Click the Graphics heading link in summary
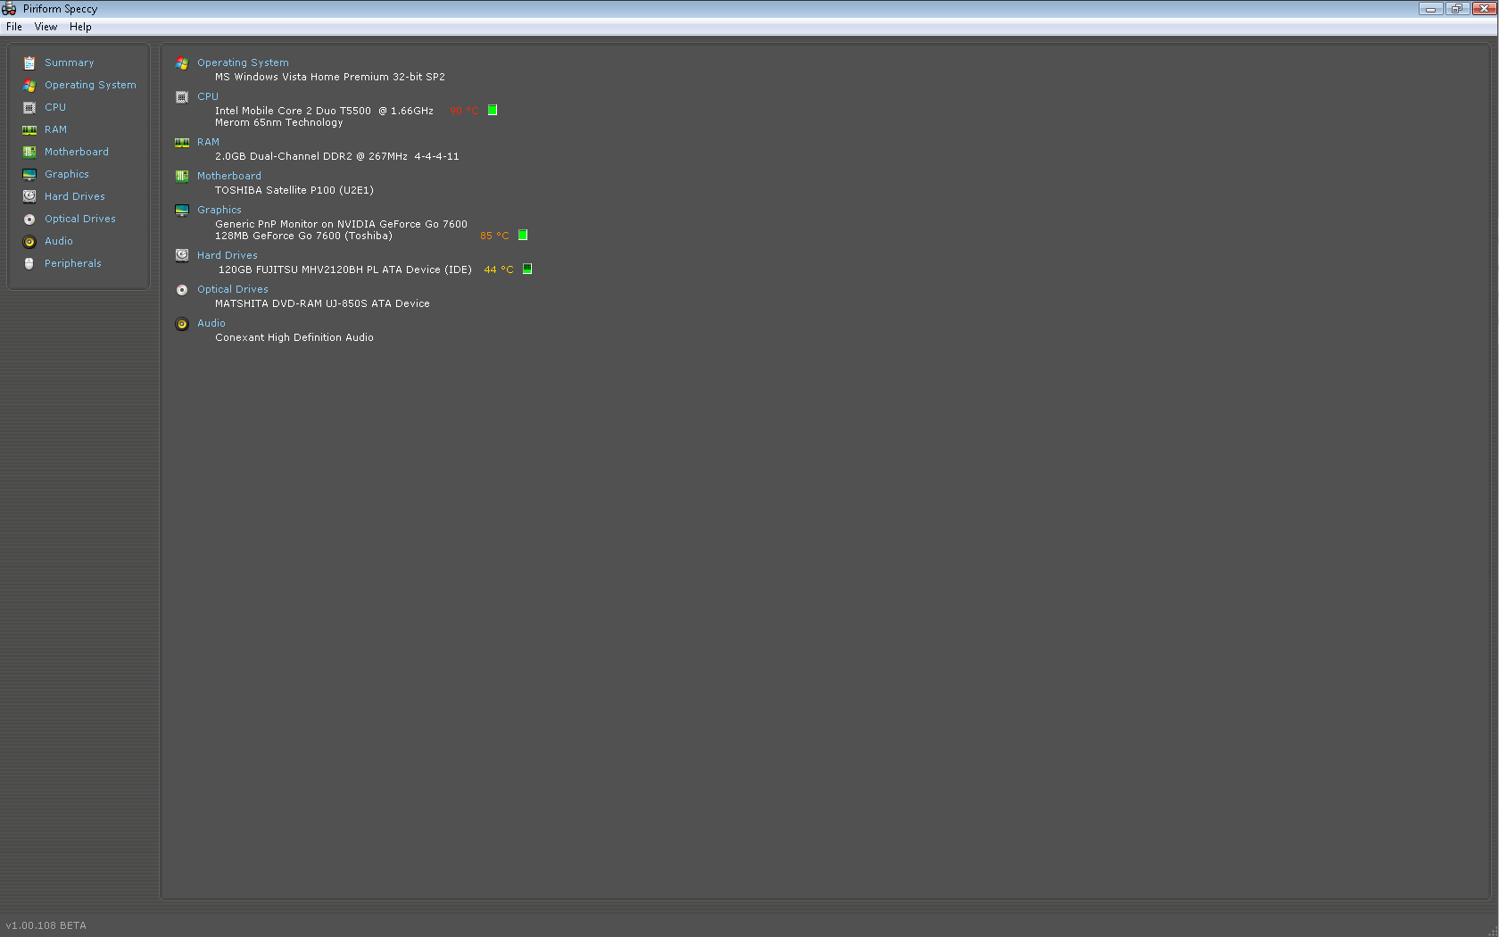 (219, 210)
